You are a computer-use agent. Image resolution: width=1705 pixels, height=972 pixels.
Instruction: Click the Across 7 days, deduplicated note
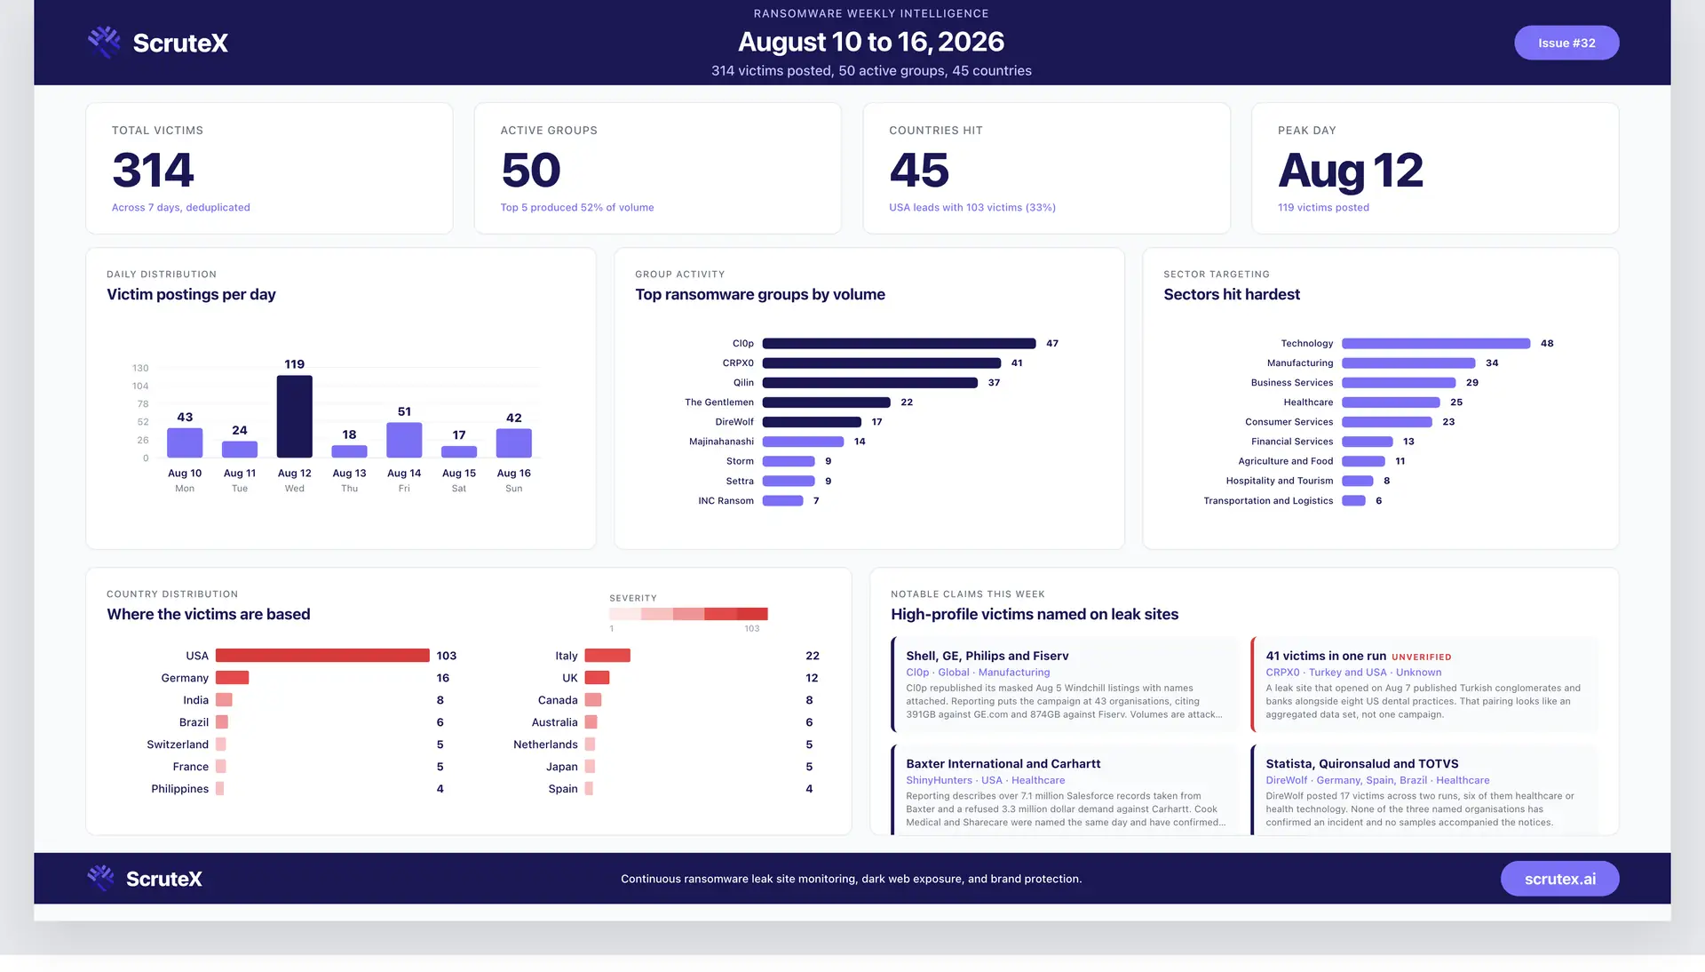pyautogui.click(x=181, y=208)
